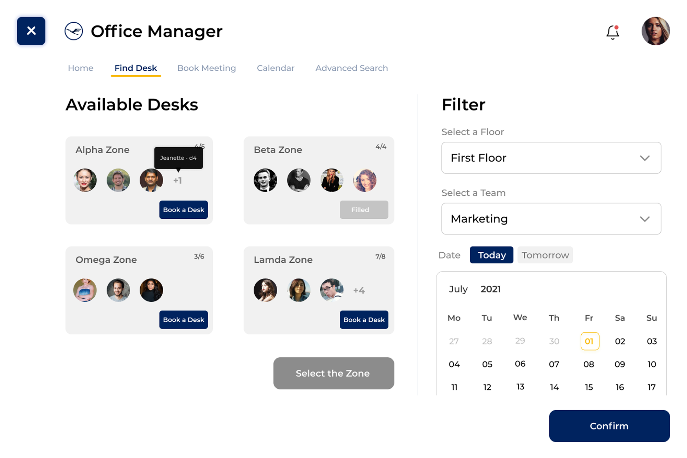Open the Marketing team dropdown
This screenshot has width=687, height=458.
551,219
